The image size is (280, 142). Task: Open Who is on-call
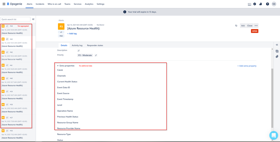point(54,4)
